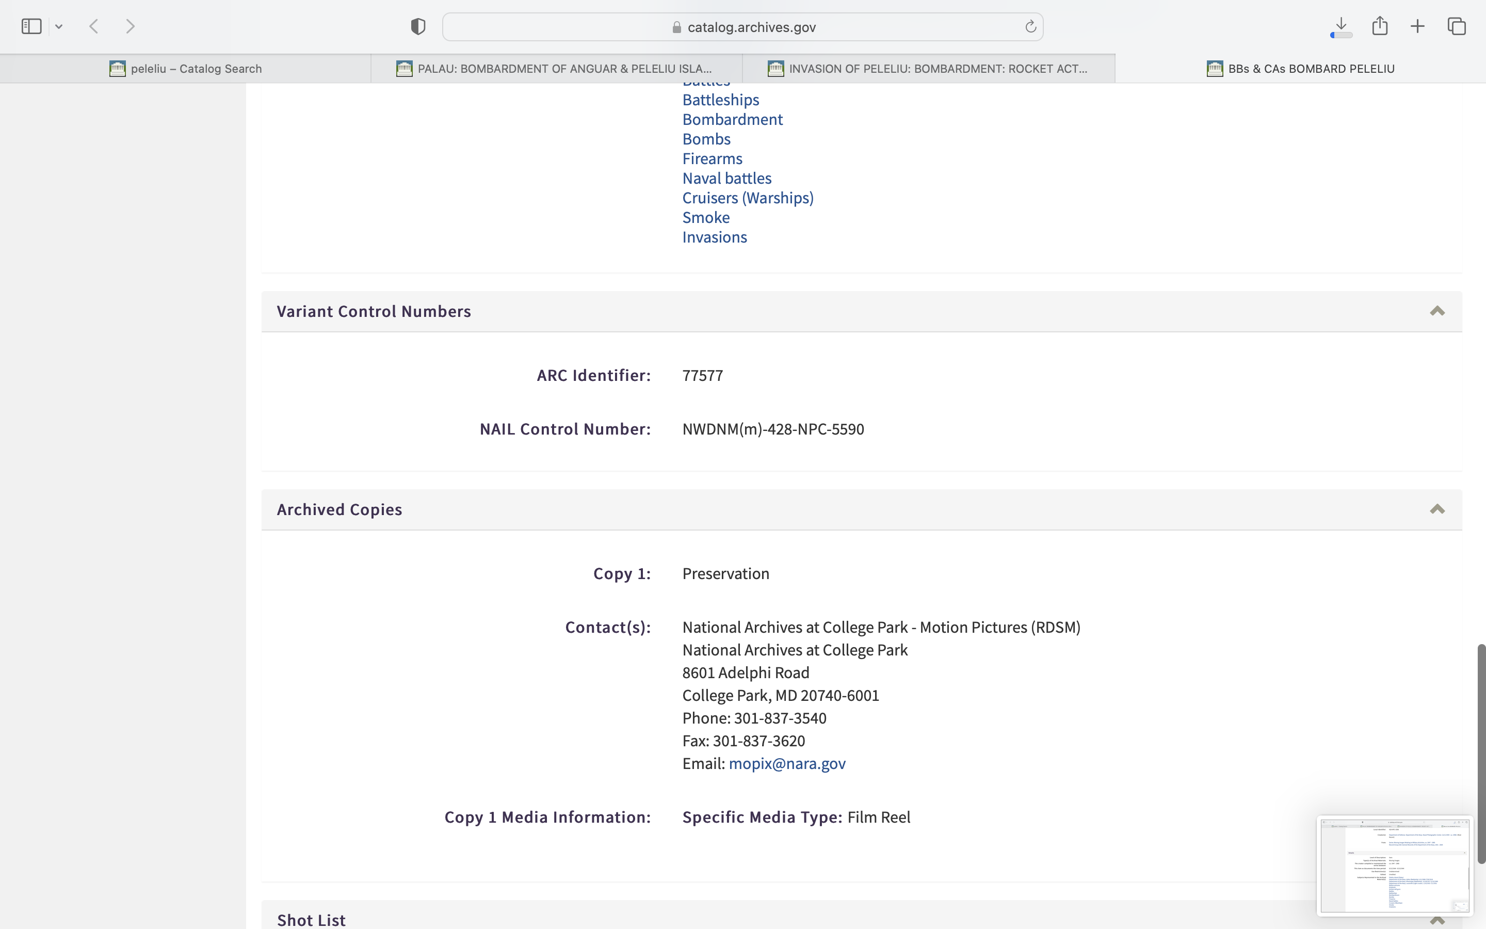The height and width of the screenshot is (929, 1486).
Task: Show downloads via the download icon
Action: (1341, 26)
